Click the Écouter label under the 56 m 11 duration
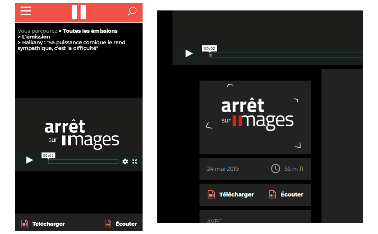The height and width of the screenshot is (234, 378). (292, 194)
